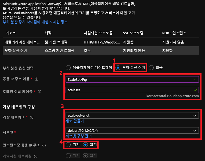
Task: Click the SSL 오프로딩 column header
Action: [x=133, y=33]
